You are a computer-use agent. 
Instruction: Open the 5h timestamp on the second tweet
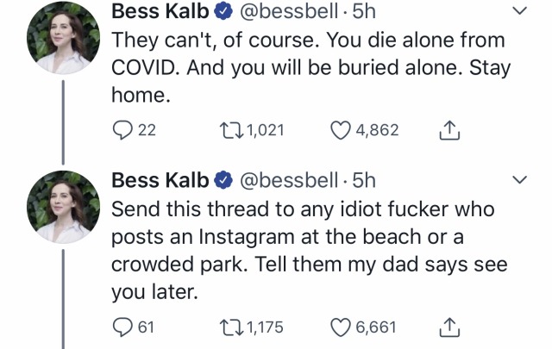[364, 180]
